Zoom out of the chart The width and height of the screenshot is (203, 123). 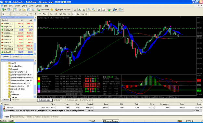[x=94, y=10]
